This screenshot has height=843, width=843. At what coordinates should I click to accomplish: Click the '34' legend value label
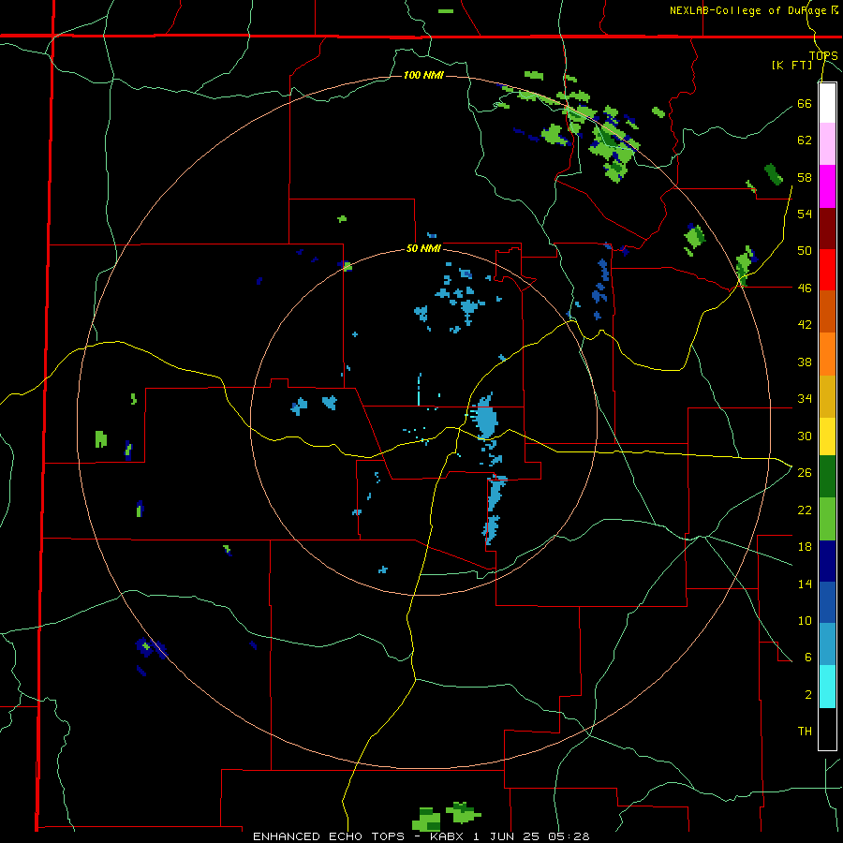[x=805, y=399]
